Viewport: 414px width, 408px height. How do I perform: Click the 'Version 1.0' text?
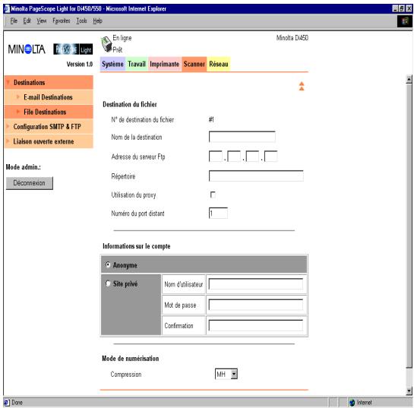pos(80,64)
